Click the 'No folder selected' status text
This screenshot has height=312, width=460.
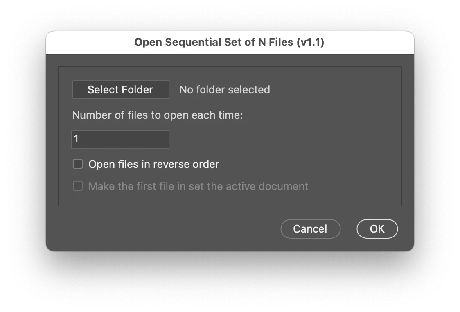pyautogui.click(x=225, y=90)
